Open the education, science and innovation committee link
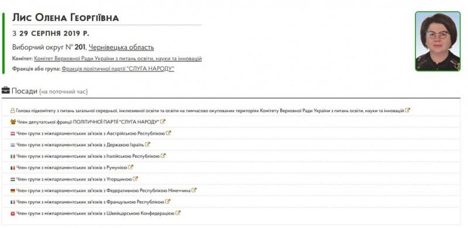The width and height of the screenshot is (468, 228). pyautogui.click(x=118, y=58)
